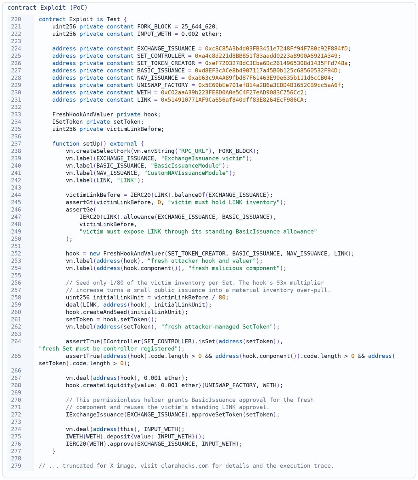Click the vm.createSelectFork call line
Viewport: 418px width, 480px height.
[163, 151]
